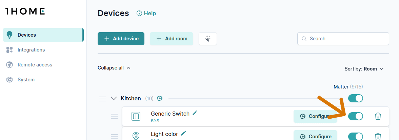Viewport: 399px width, 140px height.
Task: Open the Help link
Action: tap(146, 14)
